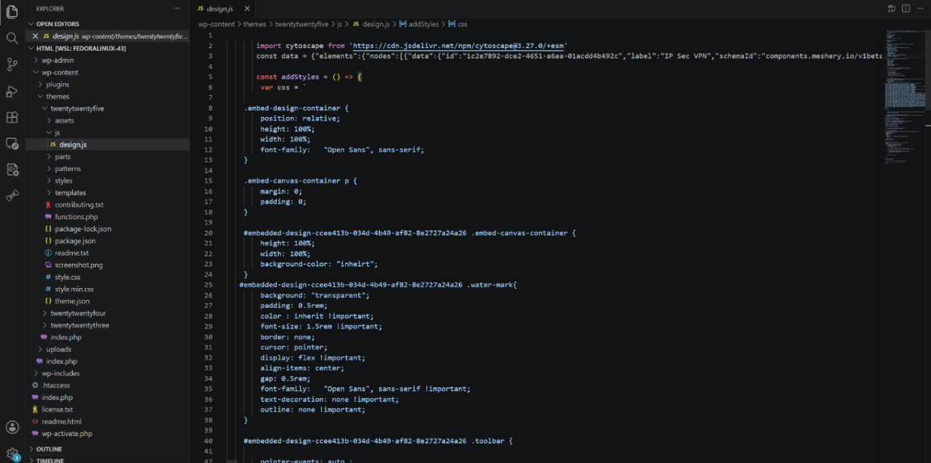Open the Accounts menu icon
Viewport: 931px width, 463px height.
12,427
